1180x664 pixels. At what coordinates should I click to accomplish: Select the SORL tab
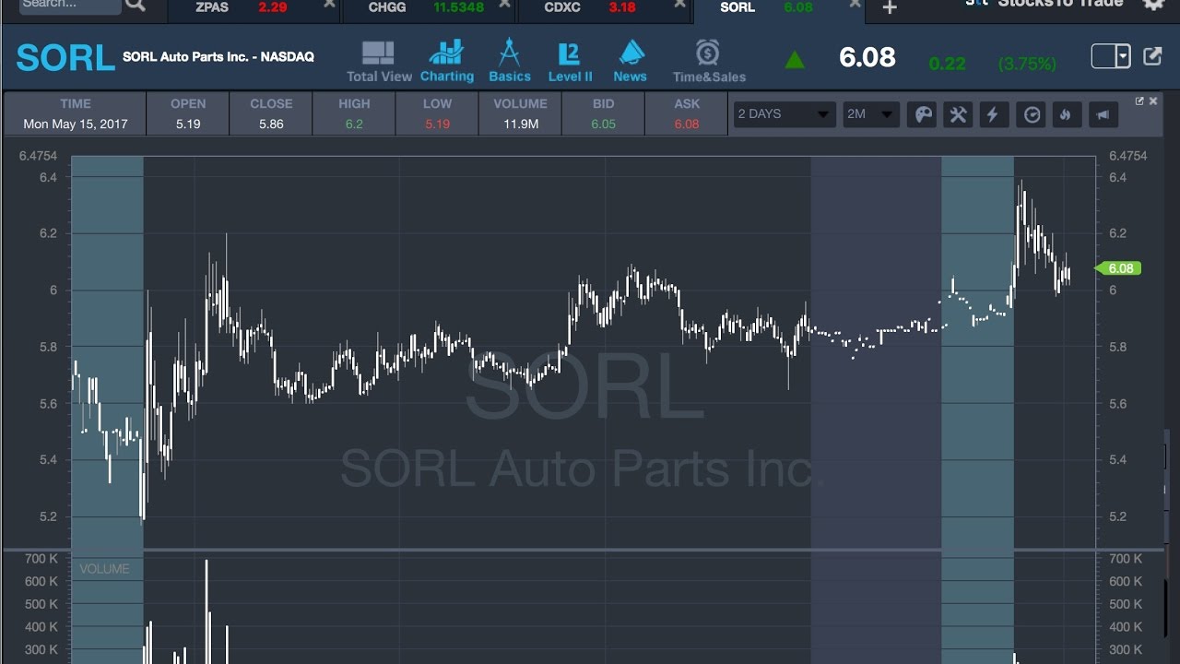(779, 9)
